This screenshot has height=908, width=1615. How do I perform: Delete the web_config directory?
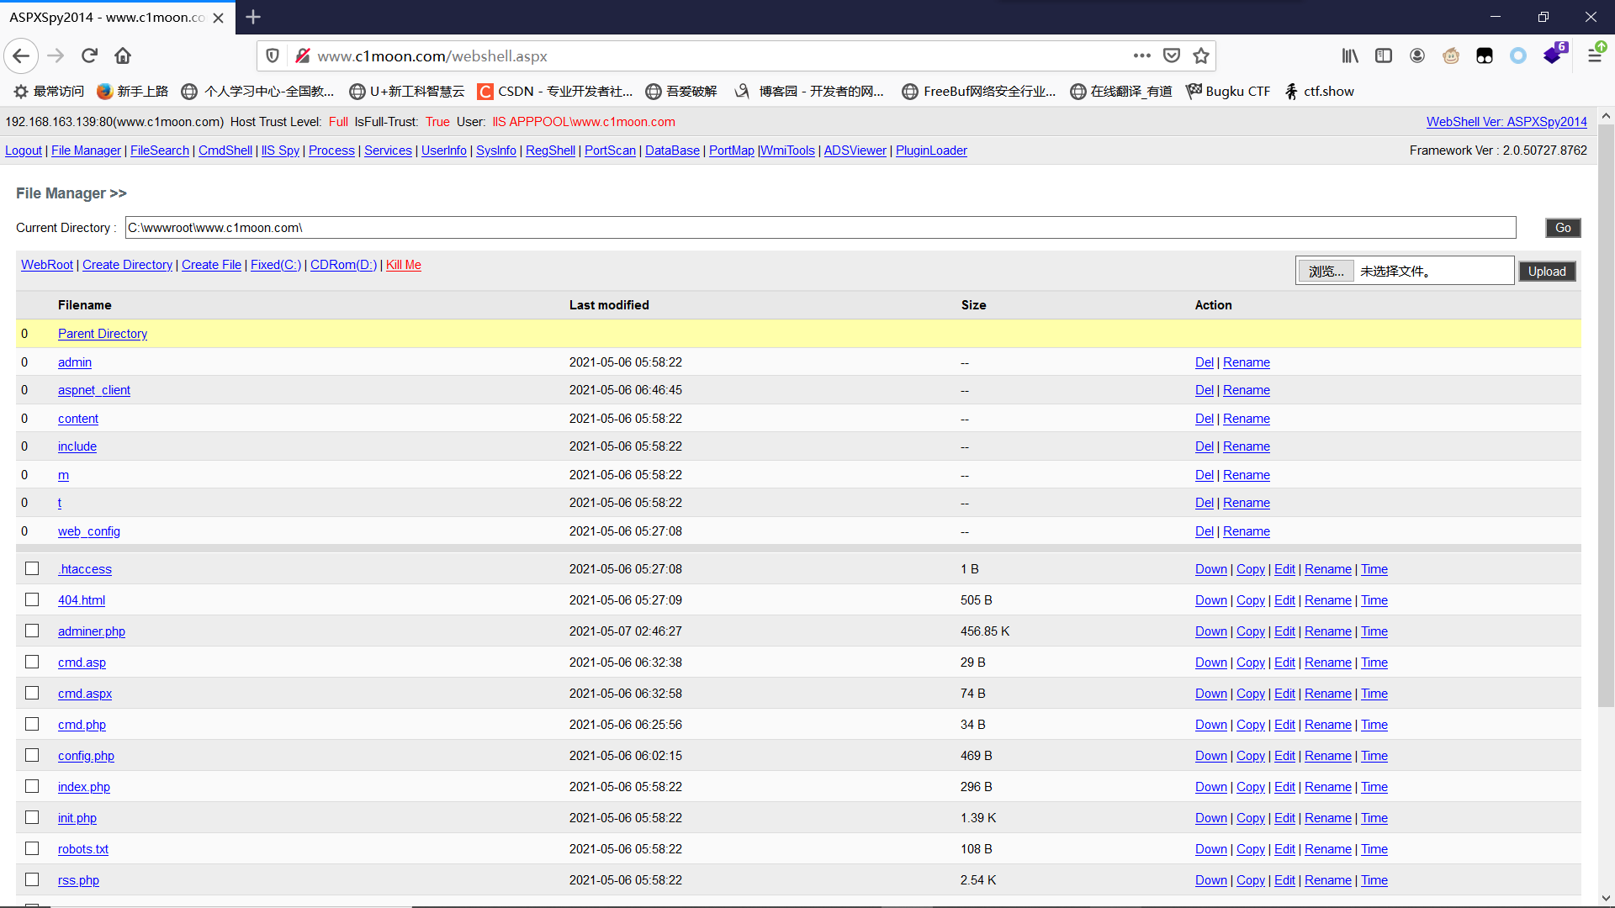(1205, 531)
